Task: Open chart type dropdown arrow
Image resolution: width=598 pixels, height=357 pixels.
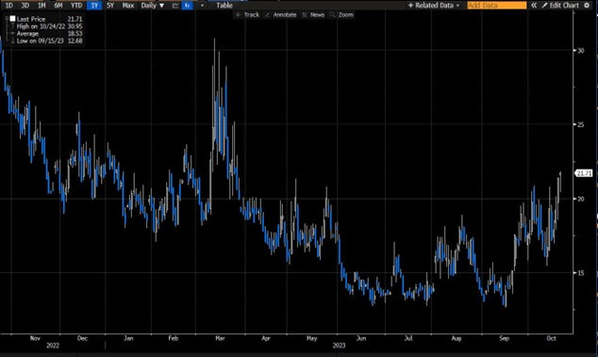Action: pos(202,6)
